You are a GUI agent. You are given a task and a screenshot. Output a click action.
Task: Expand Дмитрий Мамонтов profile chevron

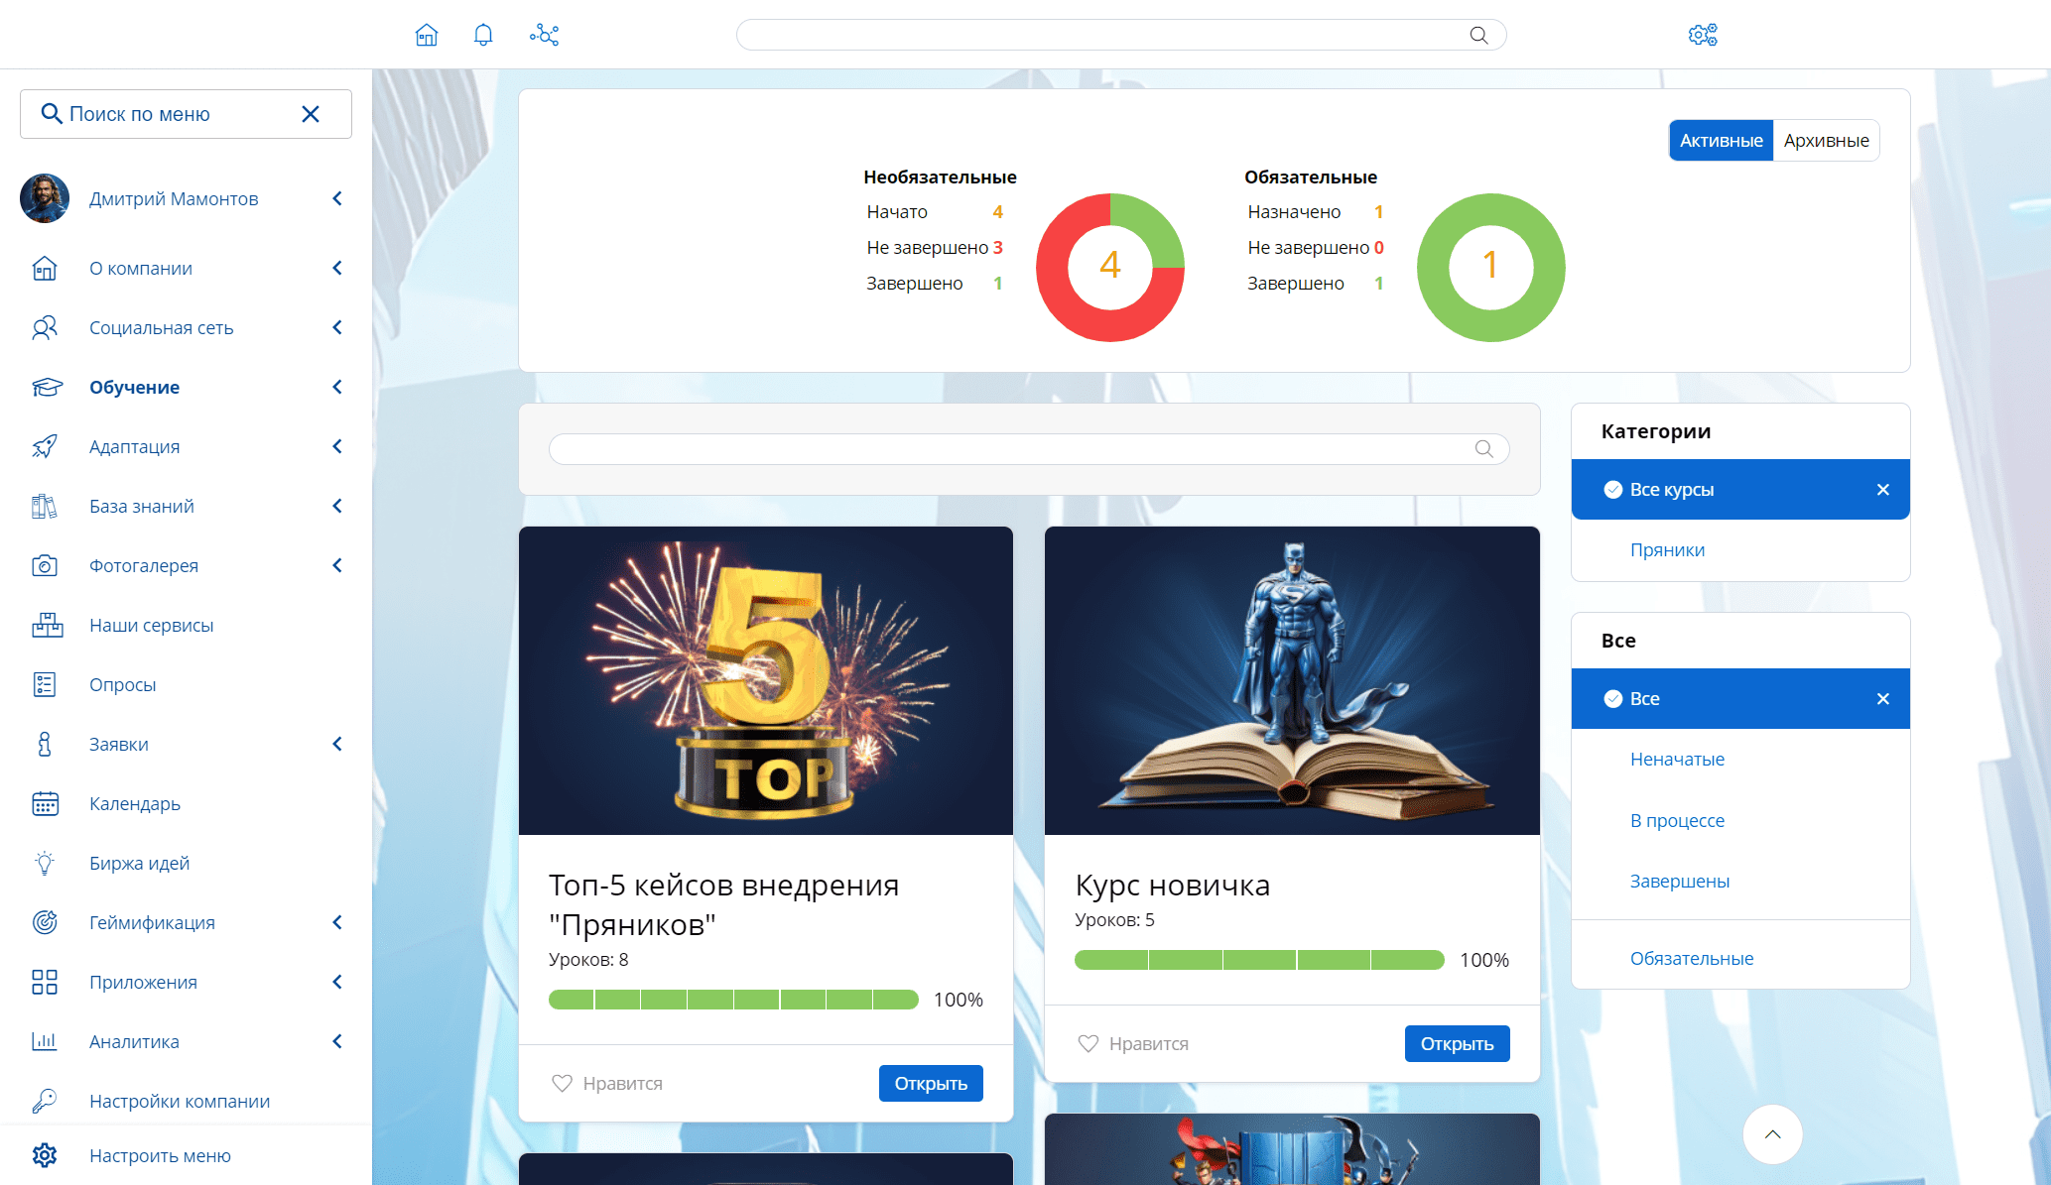tap(337, 198)
